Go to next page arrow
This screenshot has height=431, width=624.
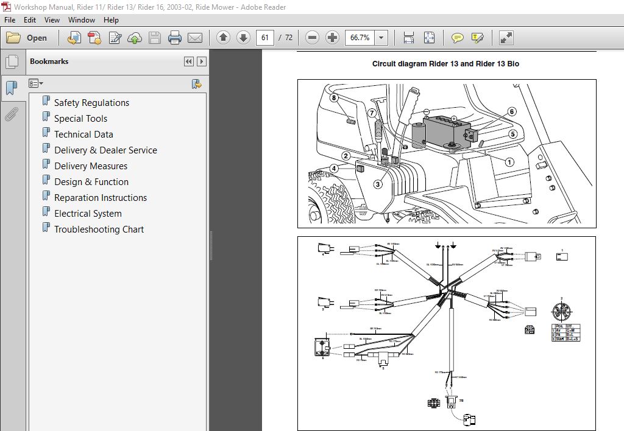[x=243, y=38]
